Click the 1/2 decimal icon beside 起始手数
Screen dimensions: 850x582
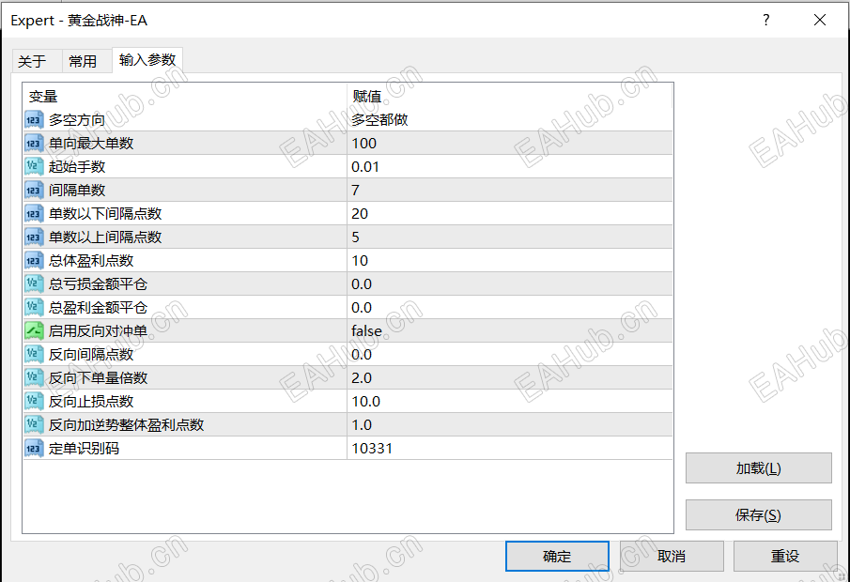[34, 166]
